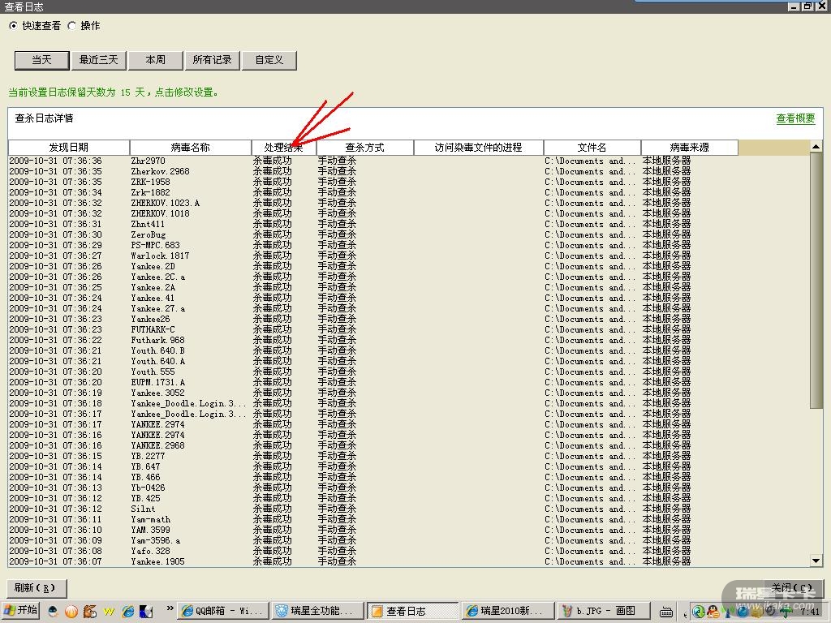This screenshot has width=831, height=623.
Task: Select the FUTHARK-C entry
Action: click(x=373, y=329)
